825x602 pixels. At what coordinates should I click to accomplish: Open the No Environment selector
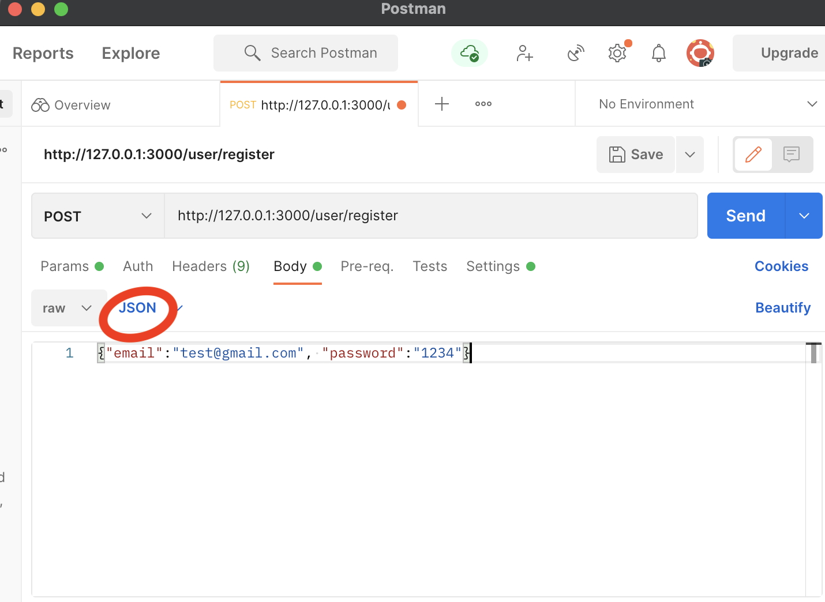pyautogui.click(x=708, y=104)
